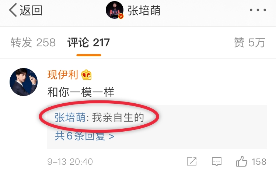Open 现伊利 username link

click(63, 75)
